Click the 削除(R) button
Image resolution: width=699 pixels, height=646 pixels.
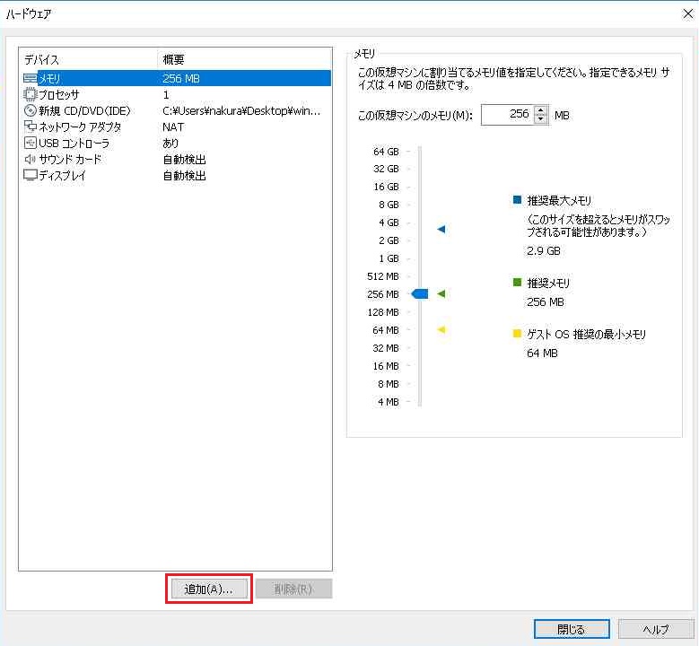coord(293,589)
